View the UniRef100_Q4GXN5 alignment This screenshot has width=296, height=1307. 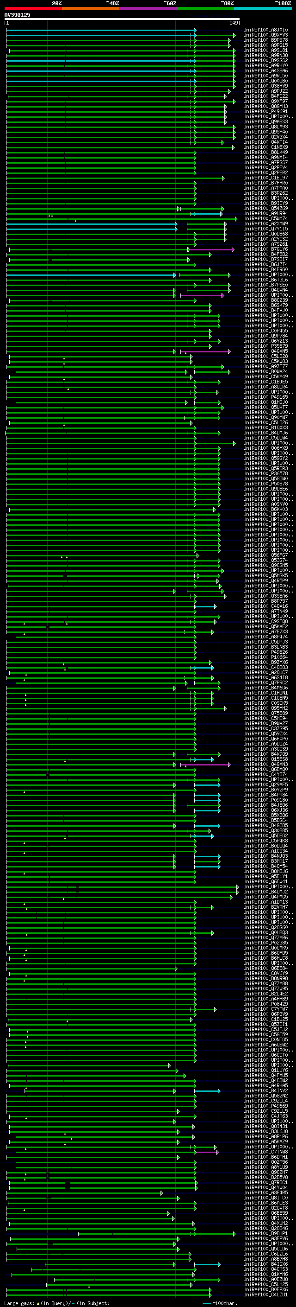click(265, 351)
